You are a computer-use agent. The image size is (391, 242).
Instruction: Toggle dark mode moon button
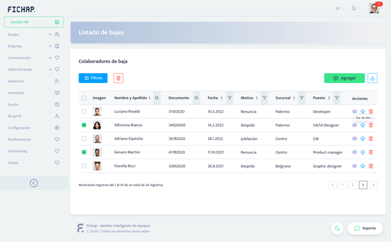point(338,228)
